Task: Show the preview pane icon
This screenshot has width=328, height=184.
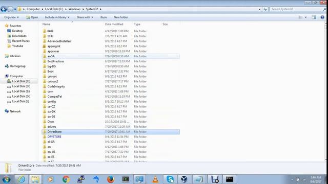Action: click(x=314, y=17)
